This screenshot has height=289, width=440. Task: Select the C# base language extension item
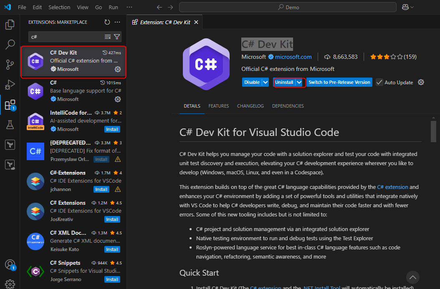pos(73,91)
